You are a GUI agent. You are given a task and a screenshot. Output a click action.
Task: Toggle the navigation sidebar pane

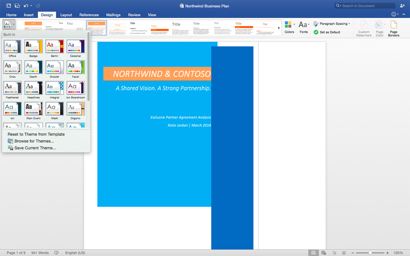8,6
